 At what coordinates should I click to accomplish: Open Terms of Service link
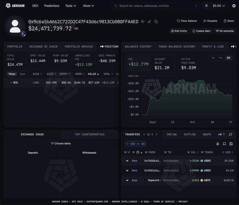[164, 201]
